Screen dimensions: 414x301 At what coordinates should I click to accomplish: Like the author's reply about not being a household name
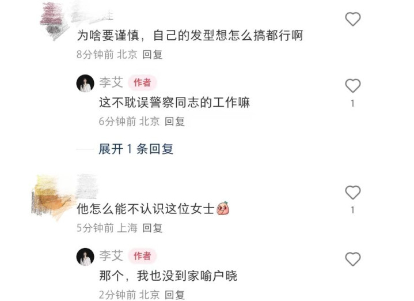coord(353,259)
